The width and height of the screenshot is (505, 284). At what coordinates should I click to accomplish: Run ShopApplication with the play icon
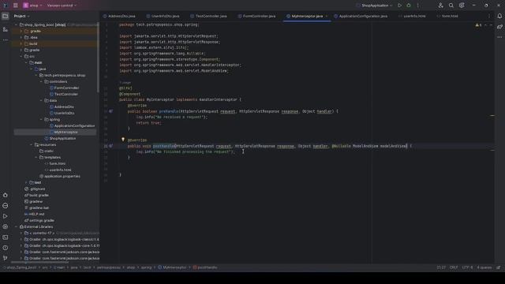pyautogui.click(x=399, y=6)
